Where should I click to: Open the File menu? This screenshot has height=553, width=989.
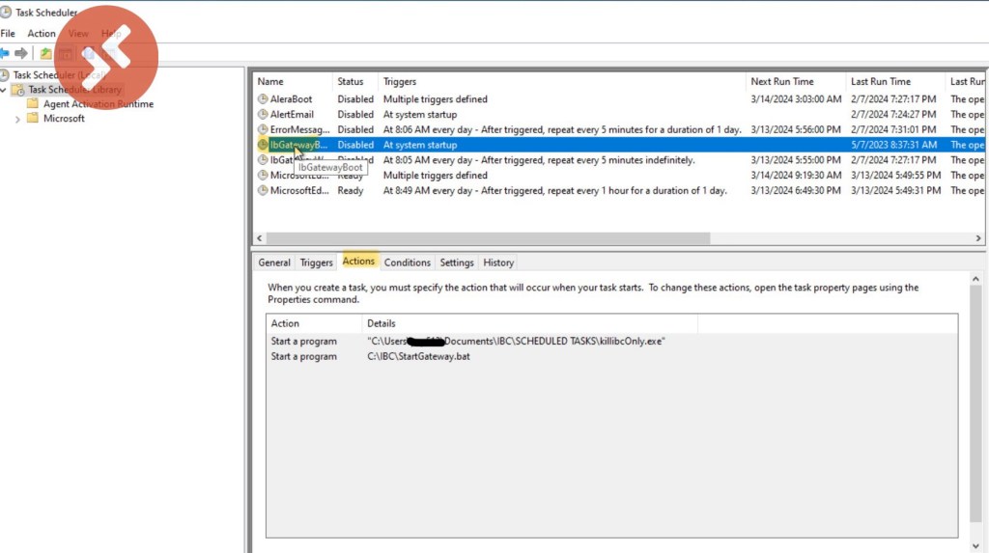click(x=8, y=34)
